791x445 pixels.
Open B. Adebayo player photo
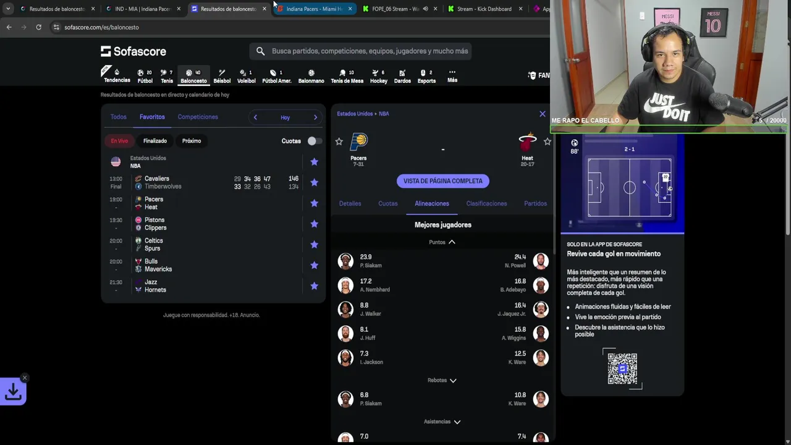click(541, 285)
